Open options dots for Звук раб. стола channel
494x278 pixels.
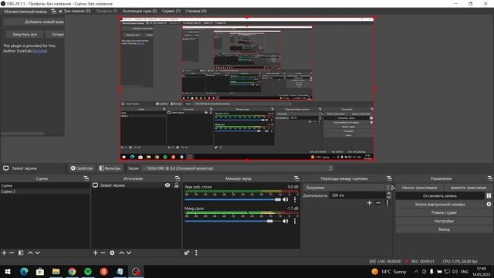pos(295,199)
